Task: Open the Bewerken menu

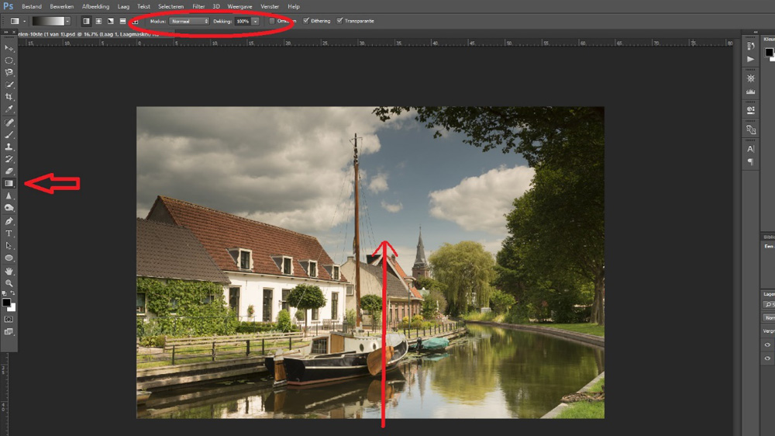Action: [62, 6]
